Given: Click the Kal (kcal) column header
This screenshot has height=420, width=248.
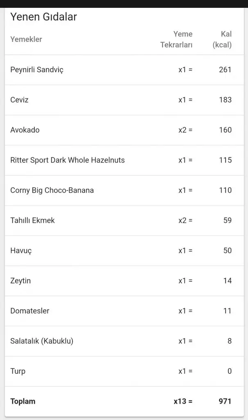Looking at the screenshot, I should pyautogui.click(x=222, y=39).
